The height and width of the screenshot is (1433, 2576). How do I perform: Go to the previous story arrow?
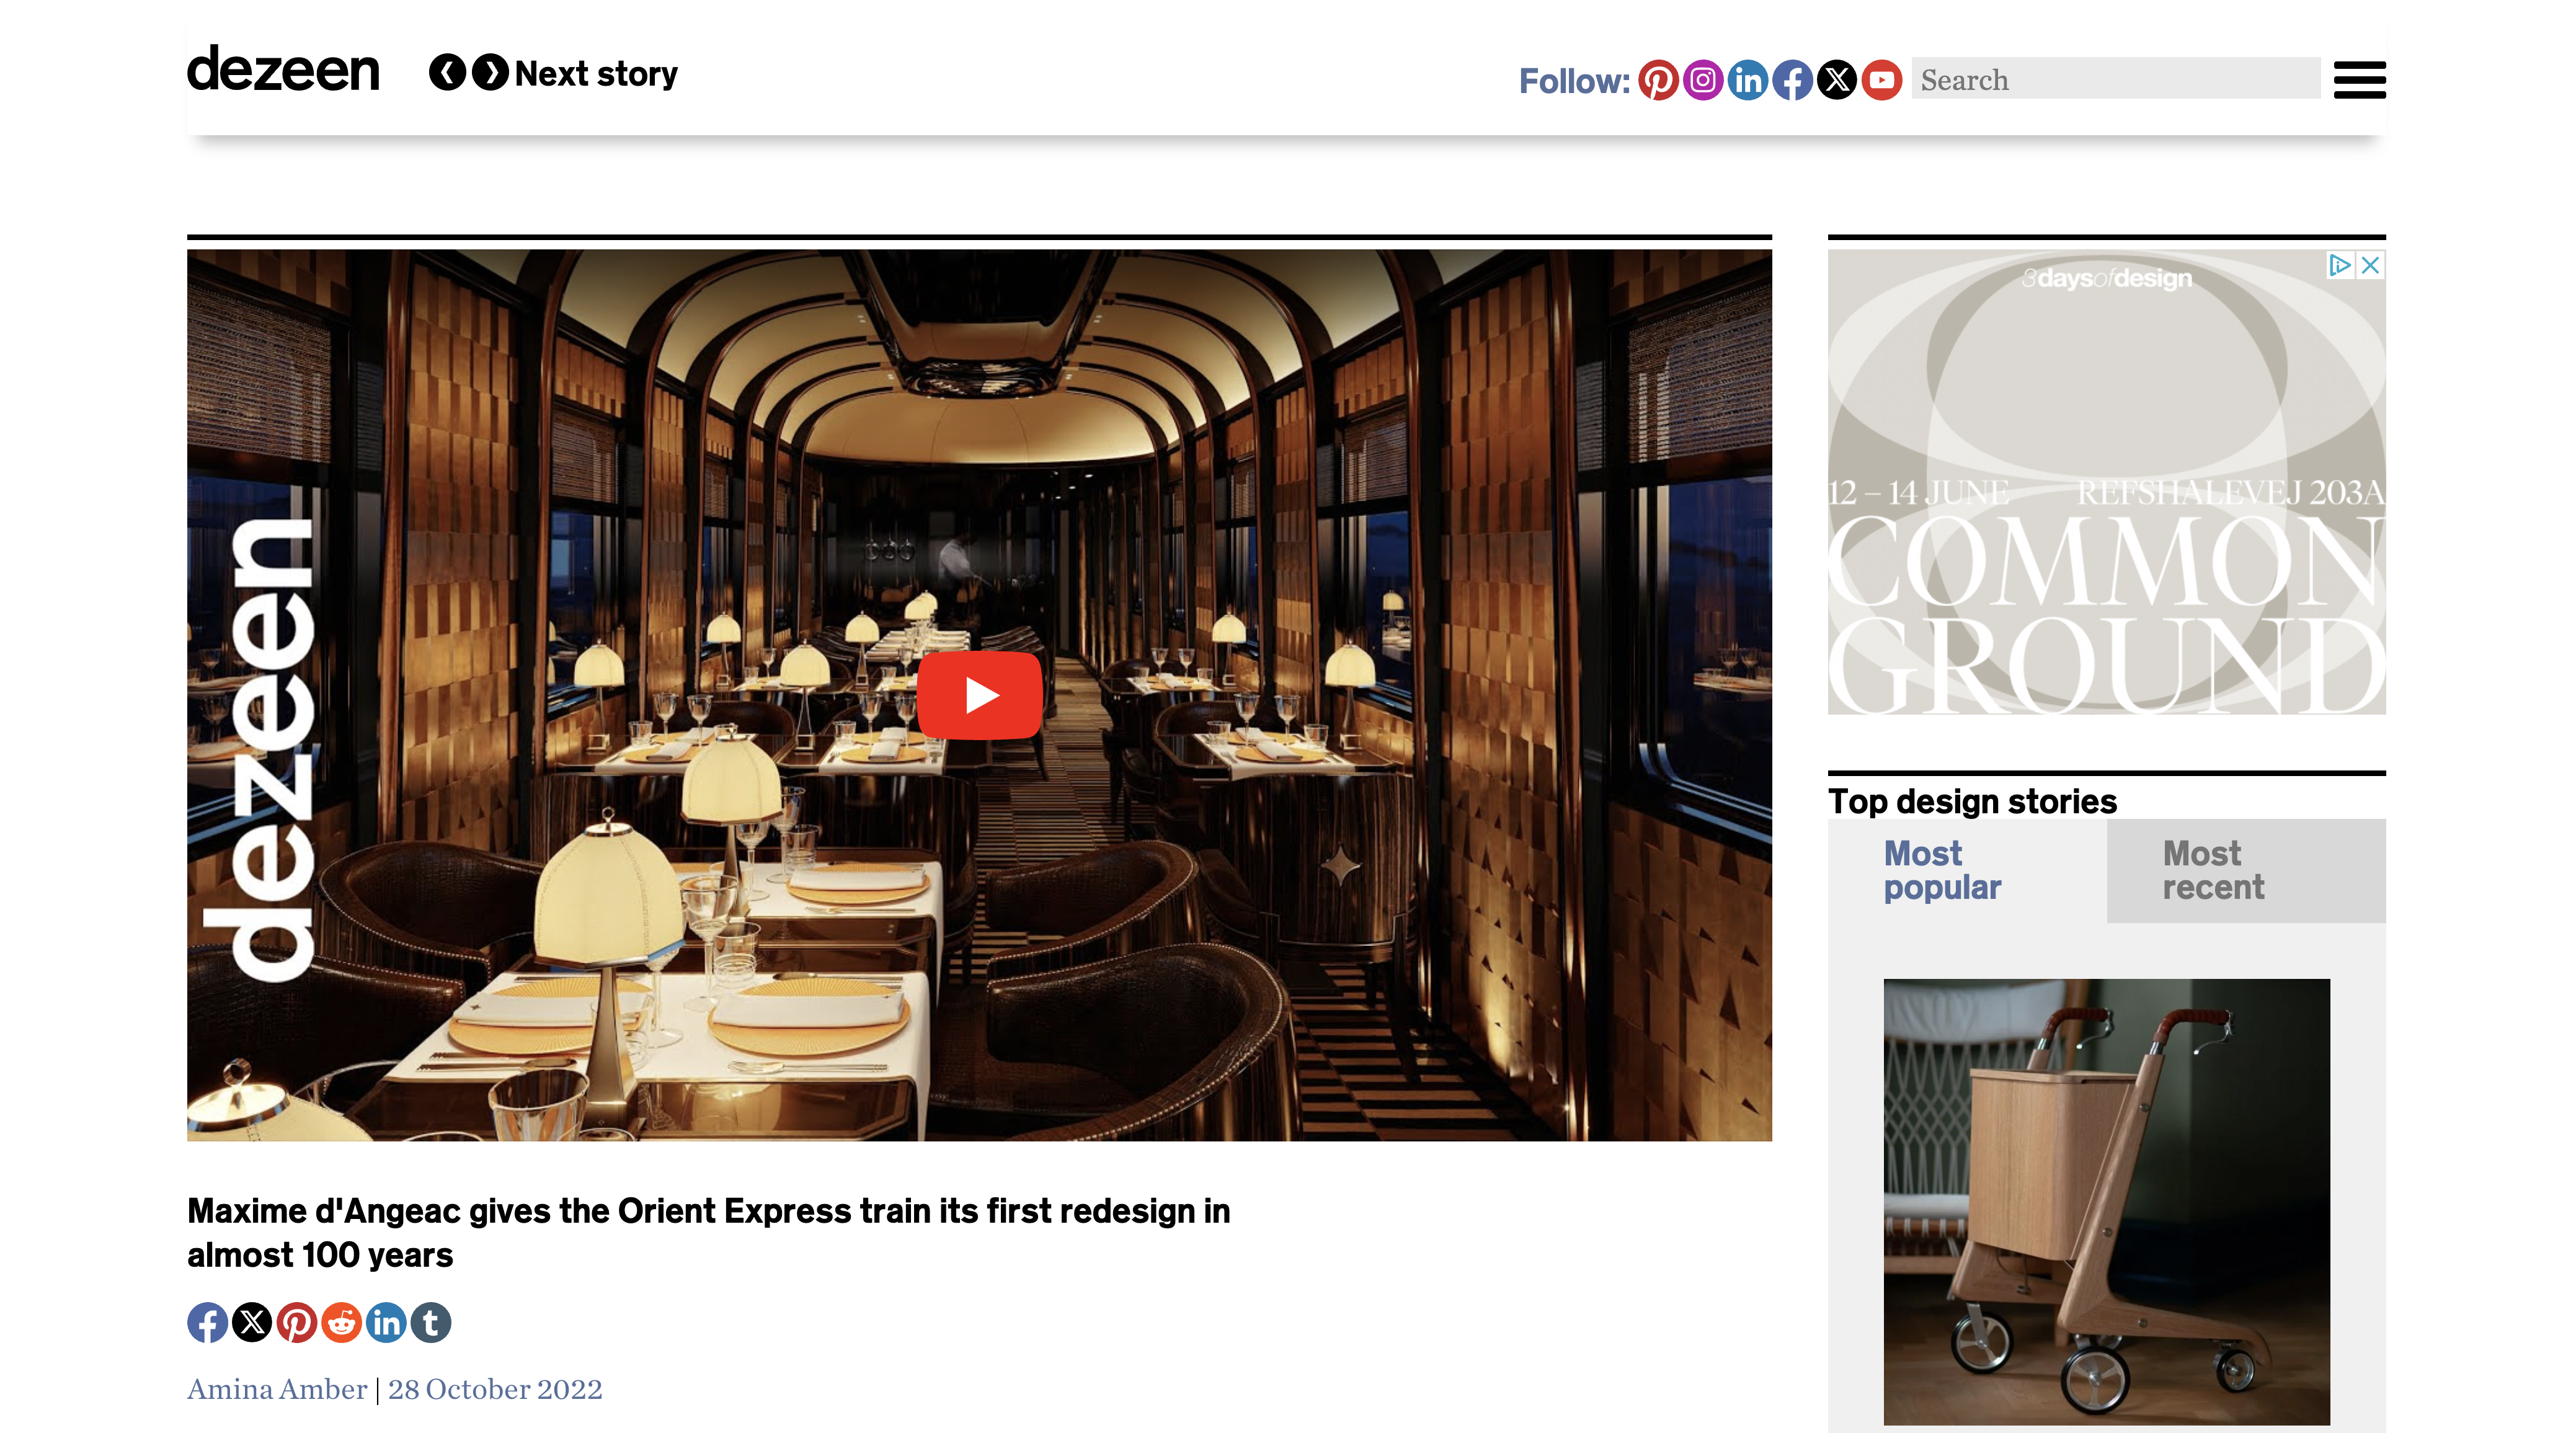click(x=447, y=73)
